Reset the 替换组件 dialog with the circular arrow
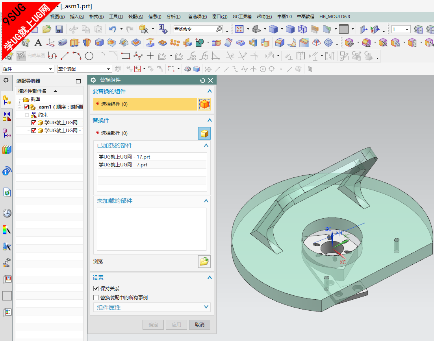 click(x=202, y=80)
